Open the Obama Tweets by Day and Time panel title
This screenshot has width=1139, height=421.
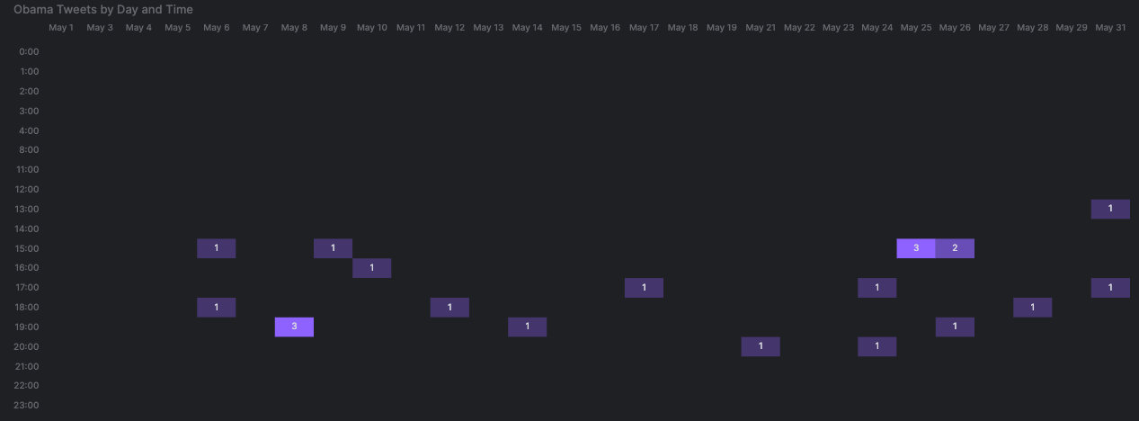point(103,9)
